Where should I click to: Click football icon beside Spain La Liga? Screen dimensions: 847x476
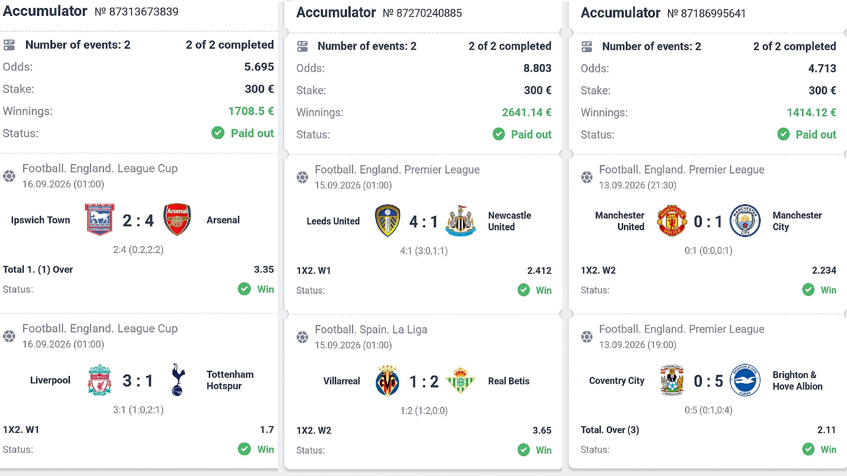302,337
